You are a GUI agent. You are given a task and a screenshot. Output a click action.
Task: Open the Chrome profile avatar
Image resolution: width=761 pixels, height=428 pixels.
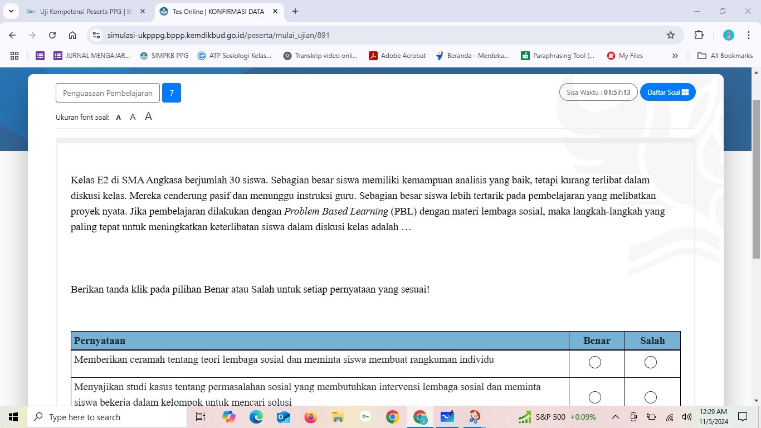[x=729, y=35]
